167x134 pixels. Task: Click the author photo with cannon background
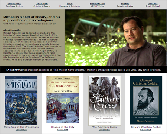click(x=115, y=38)
